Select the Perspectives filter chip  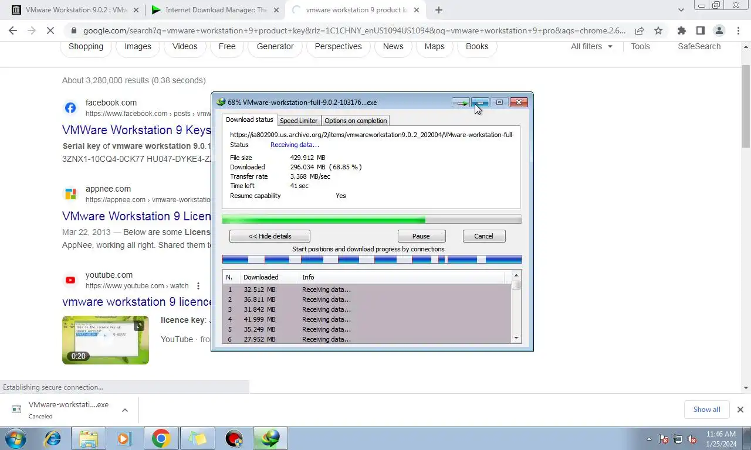click(x=338, y=46)
